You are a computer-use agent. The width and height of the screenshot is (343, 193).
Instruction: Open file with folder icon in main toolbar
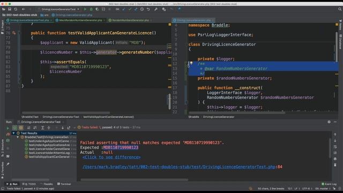pyautogui.click(x=4, y=9)
